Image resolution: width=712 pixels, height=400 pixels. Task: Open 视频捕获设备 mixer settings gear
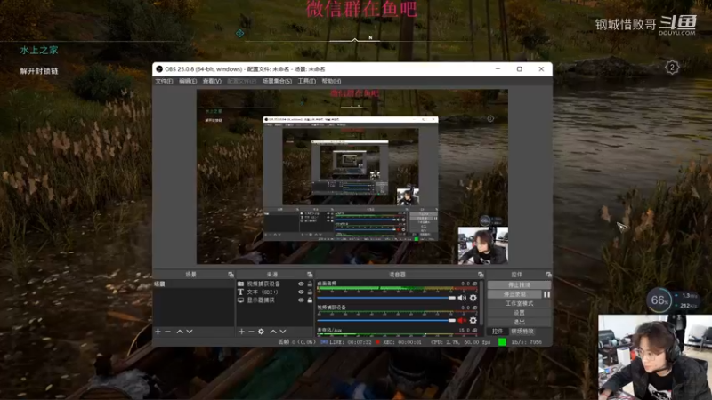tap(473, 321)
